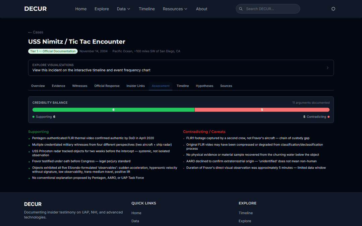Open the Explore Visualizations chevron arrow
The width and height of the screenshot is (362, 226).
tap(327, 68)
